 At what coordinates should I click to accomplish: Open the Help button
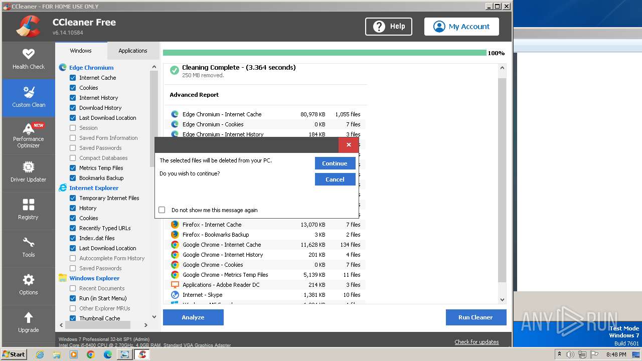(389, 27)
